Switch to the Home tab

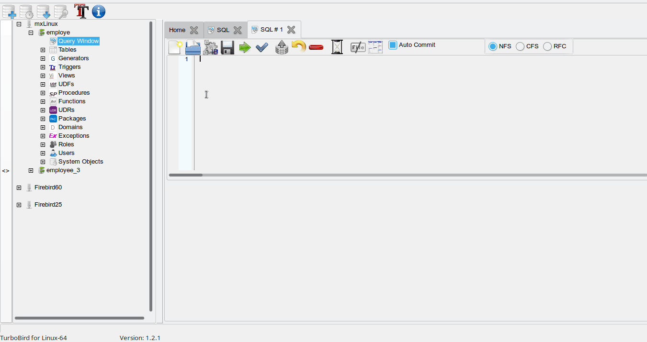coord(177,30)
